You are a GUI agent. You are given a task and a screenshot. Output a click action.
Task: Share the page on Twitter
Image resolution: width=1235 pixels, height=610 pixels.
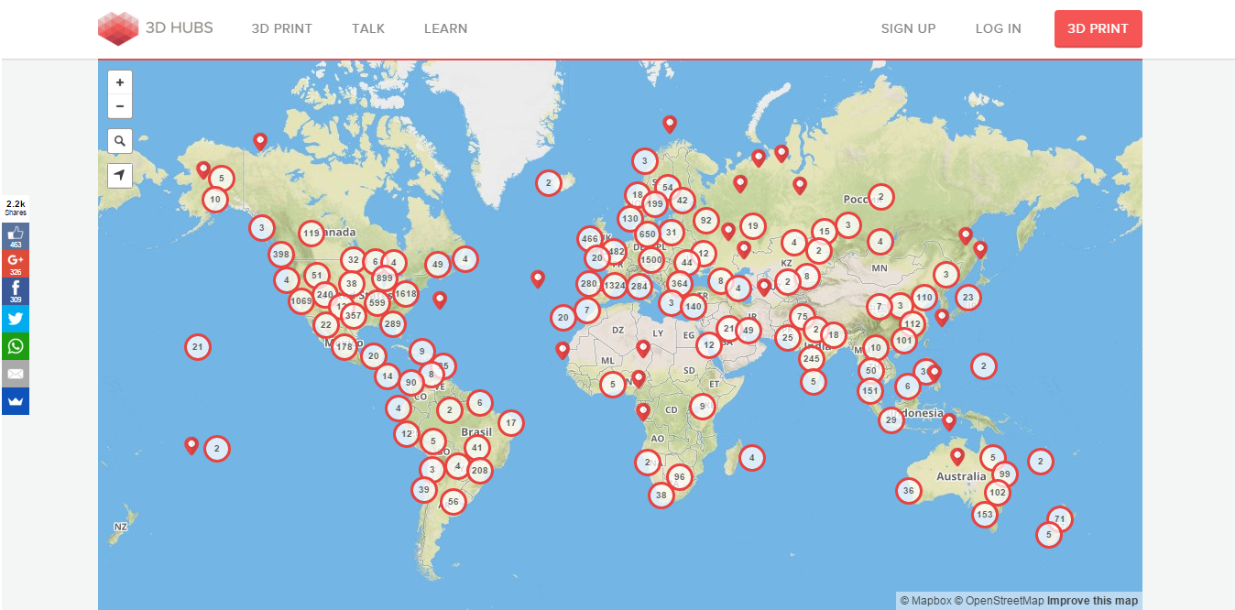click(15, 319)
